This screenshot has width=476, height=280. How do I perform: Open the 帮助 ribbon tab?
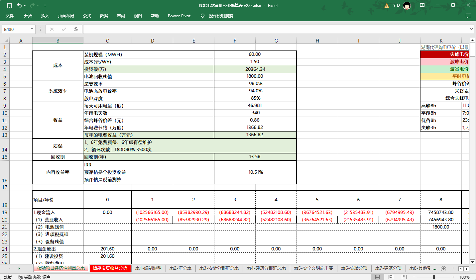coord(155,16)
